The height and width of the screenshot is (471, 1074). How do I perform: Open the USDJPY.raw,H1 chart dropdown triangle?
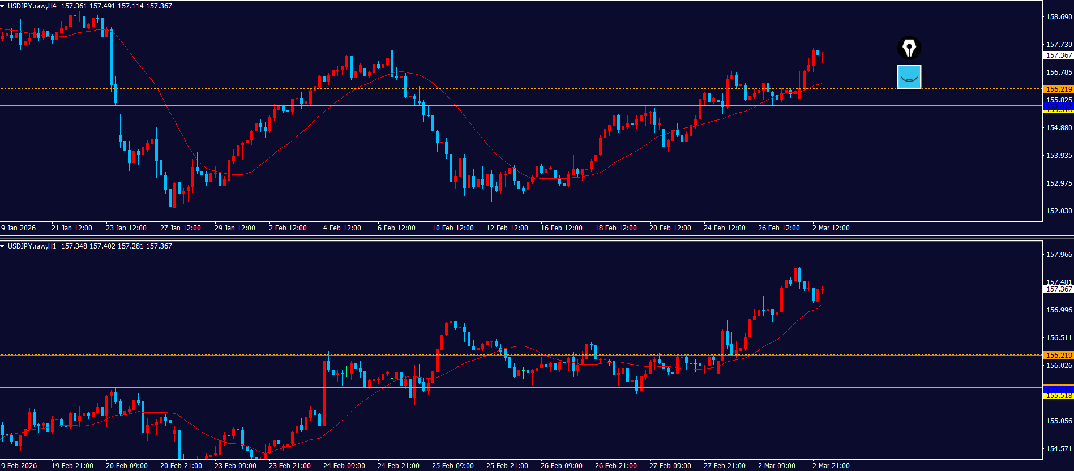pos(3,246)
